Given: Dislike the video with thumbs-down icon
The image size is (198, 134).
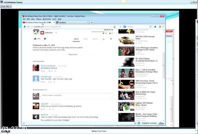Looking at the screenshot, I should (45, 39).
